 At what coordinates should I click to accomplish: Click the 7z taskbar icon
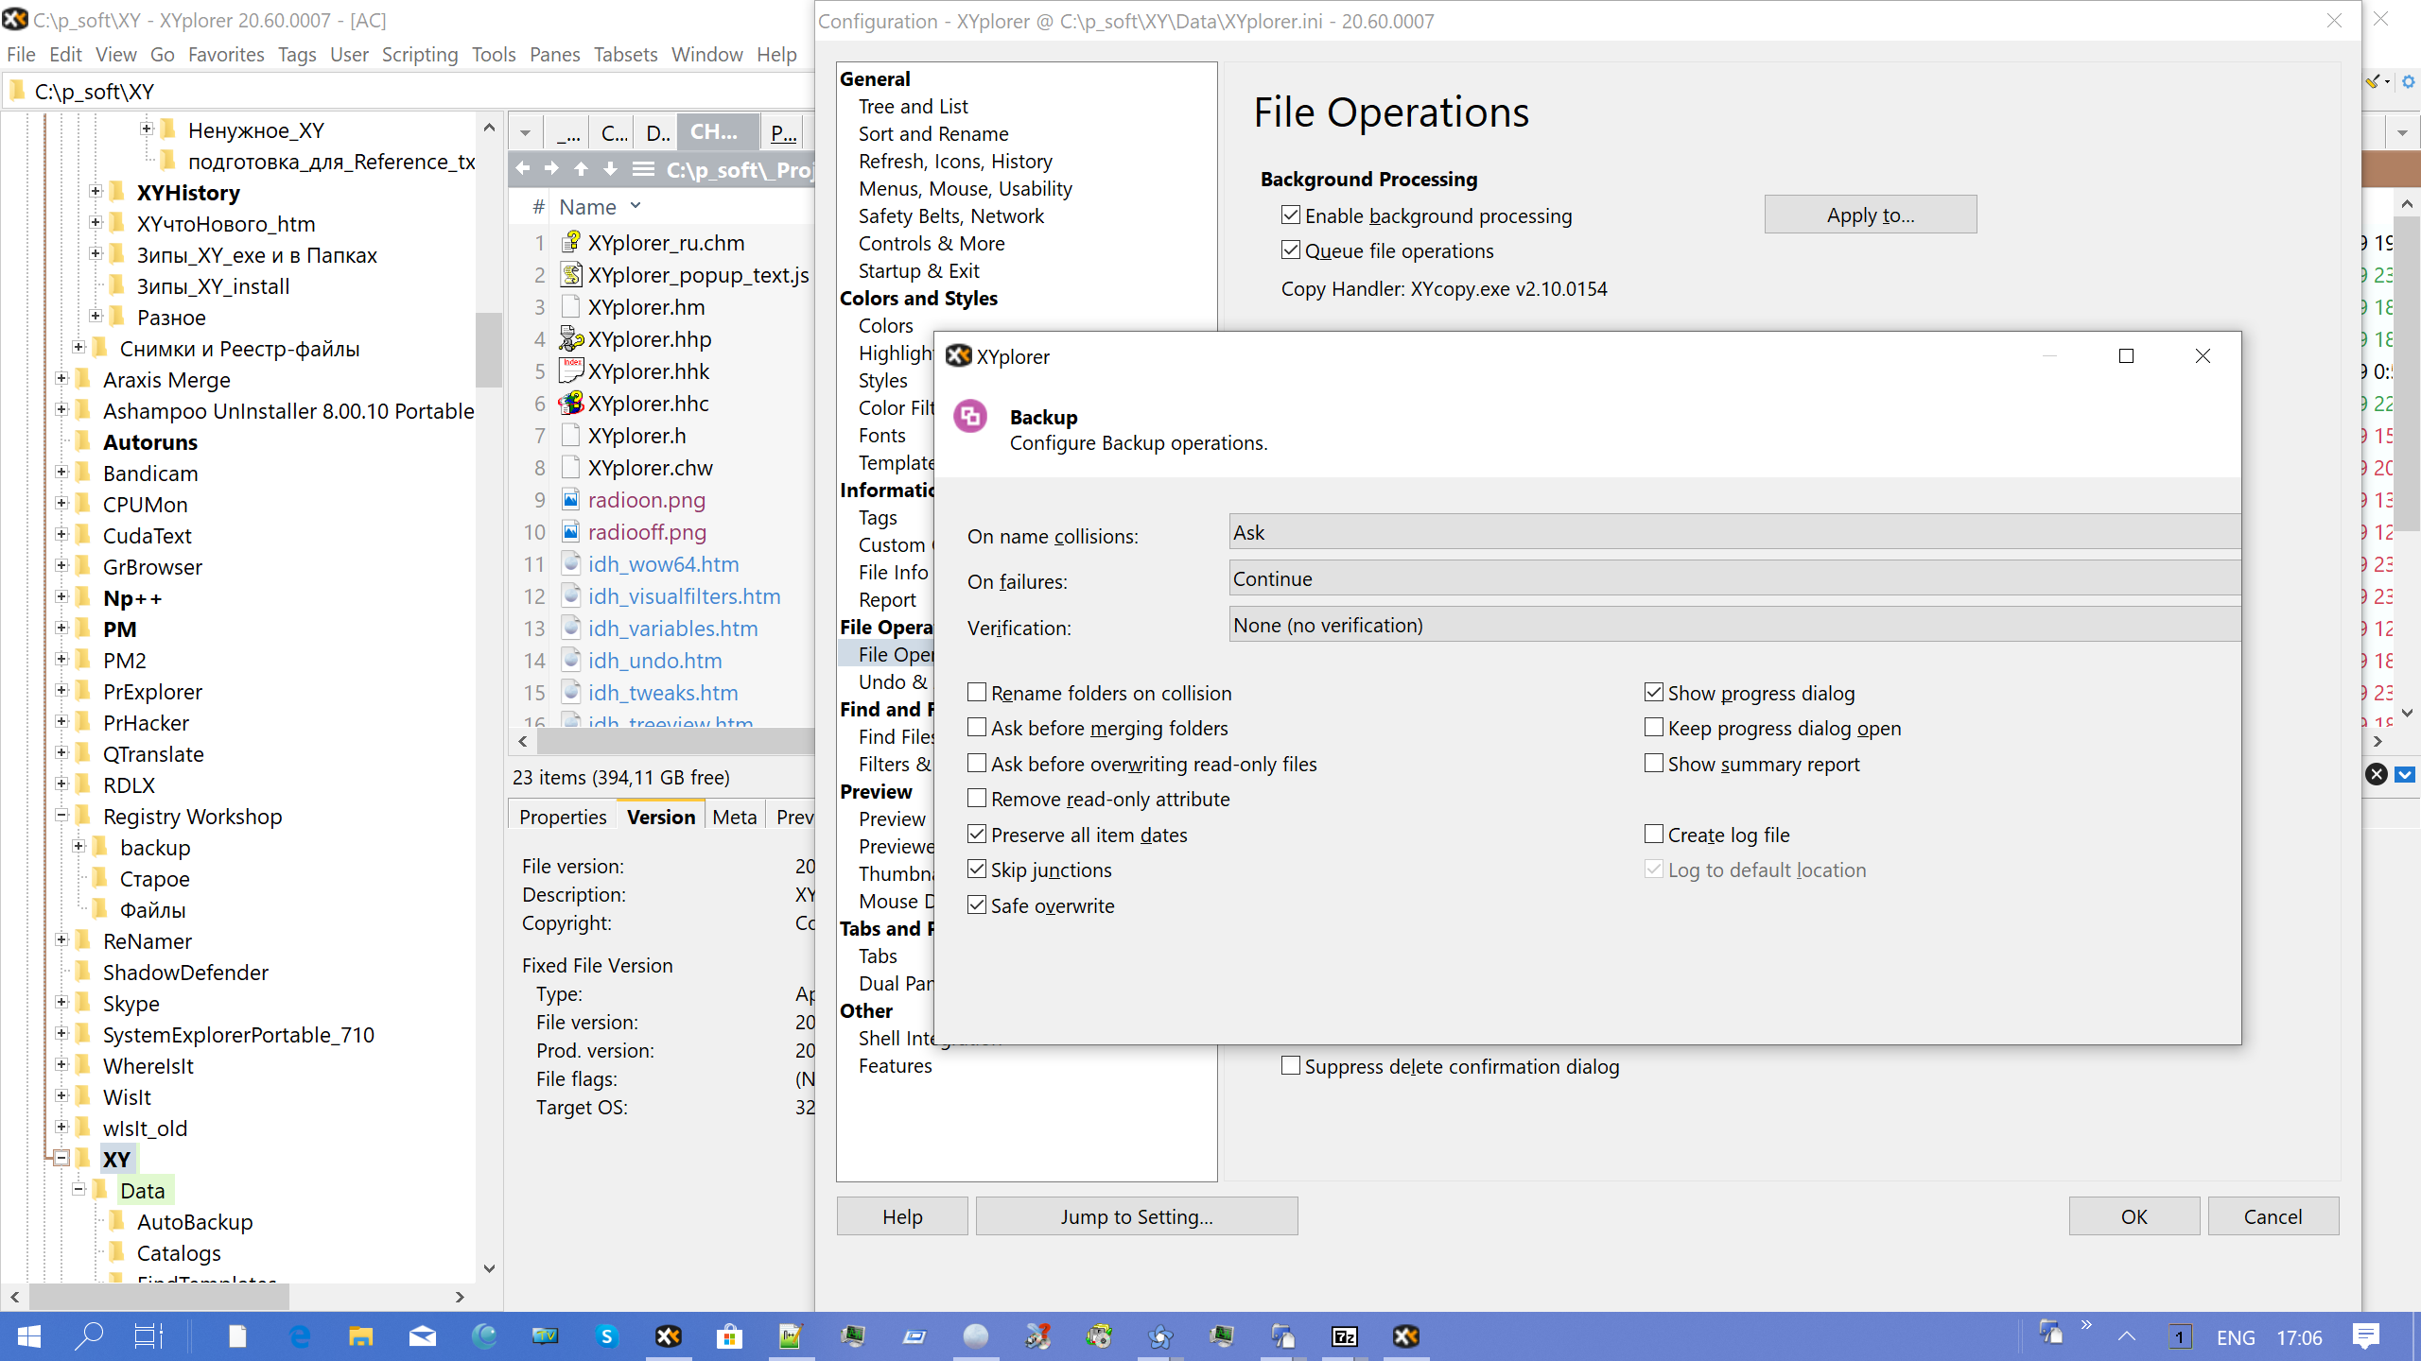tap(1345, 1336)
